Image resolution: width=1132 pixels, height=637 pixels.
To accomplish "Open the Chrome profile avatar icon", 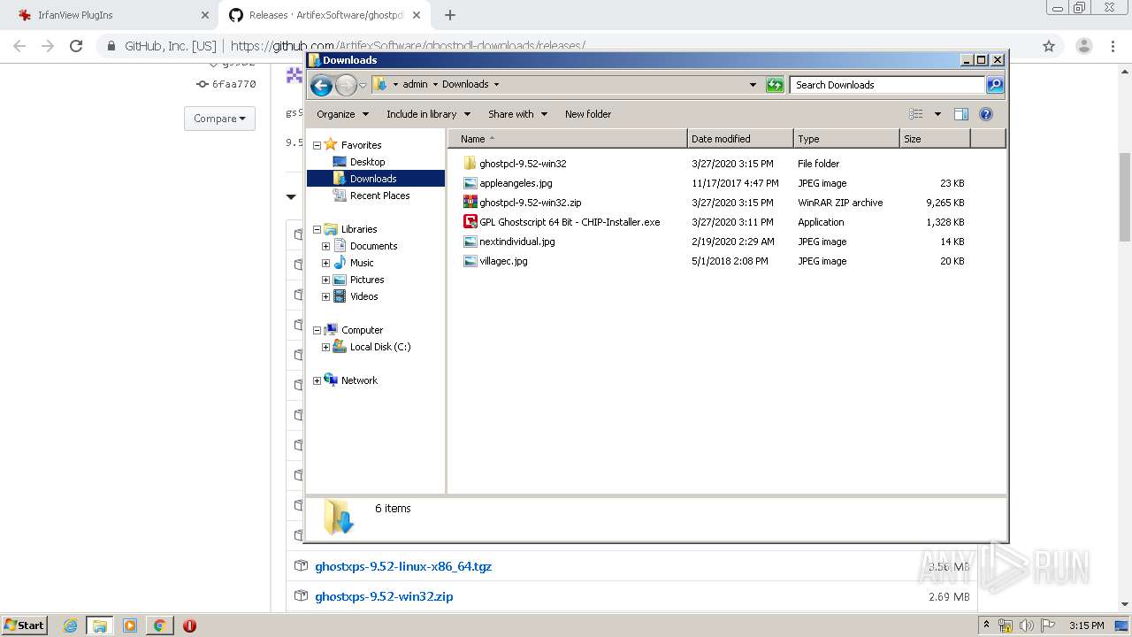I will (x=1083, y=46).
